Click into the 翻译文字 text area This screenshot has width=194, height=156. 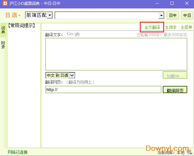[x=116, y=54]
